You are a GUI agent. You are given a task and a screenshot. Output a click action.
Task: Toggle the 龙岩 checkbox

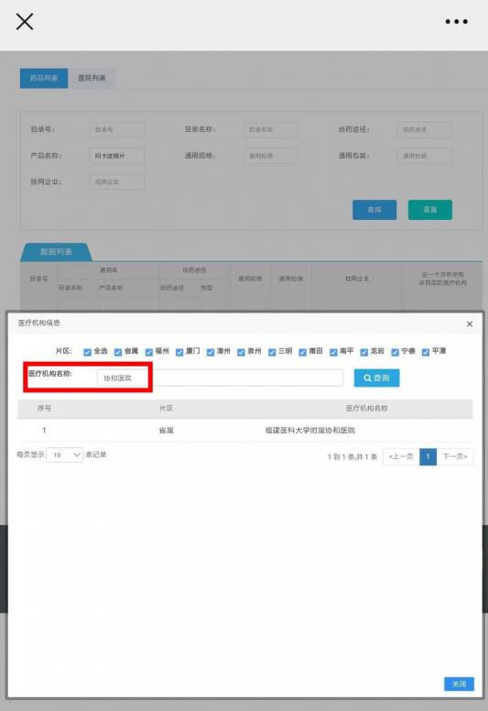[x=364, y=352]
